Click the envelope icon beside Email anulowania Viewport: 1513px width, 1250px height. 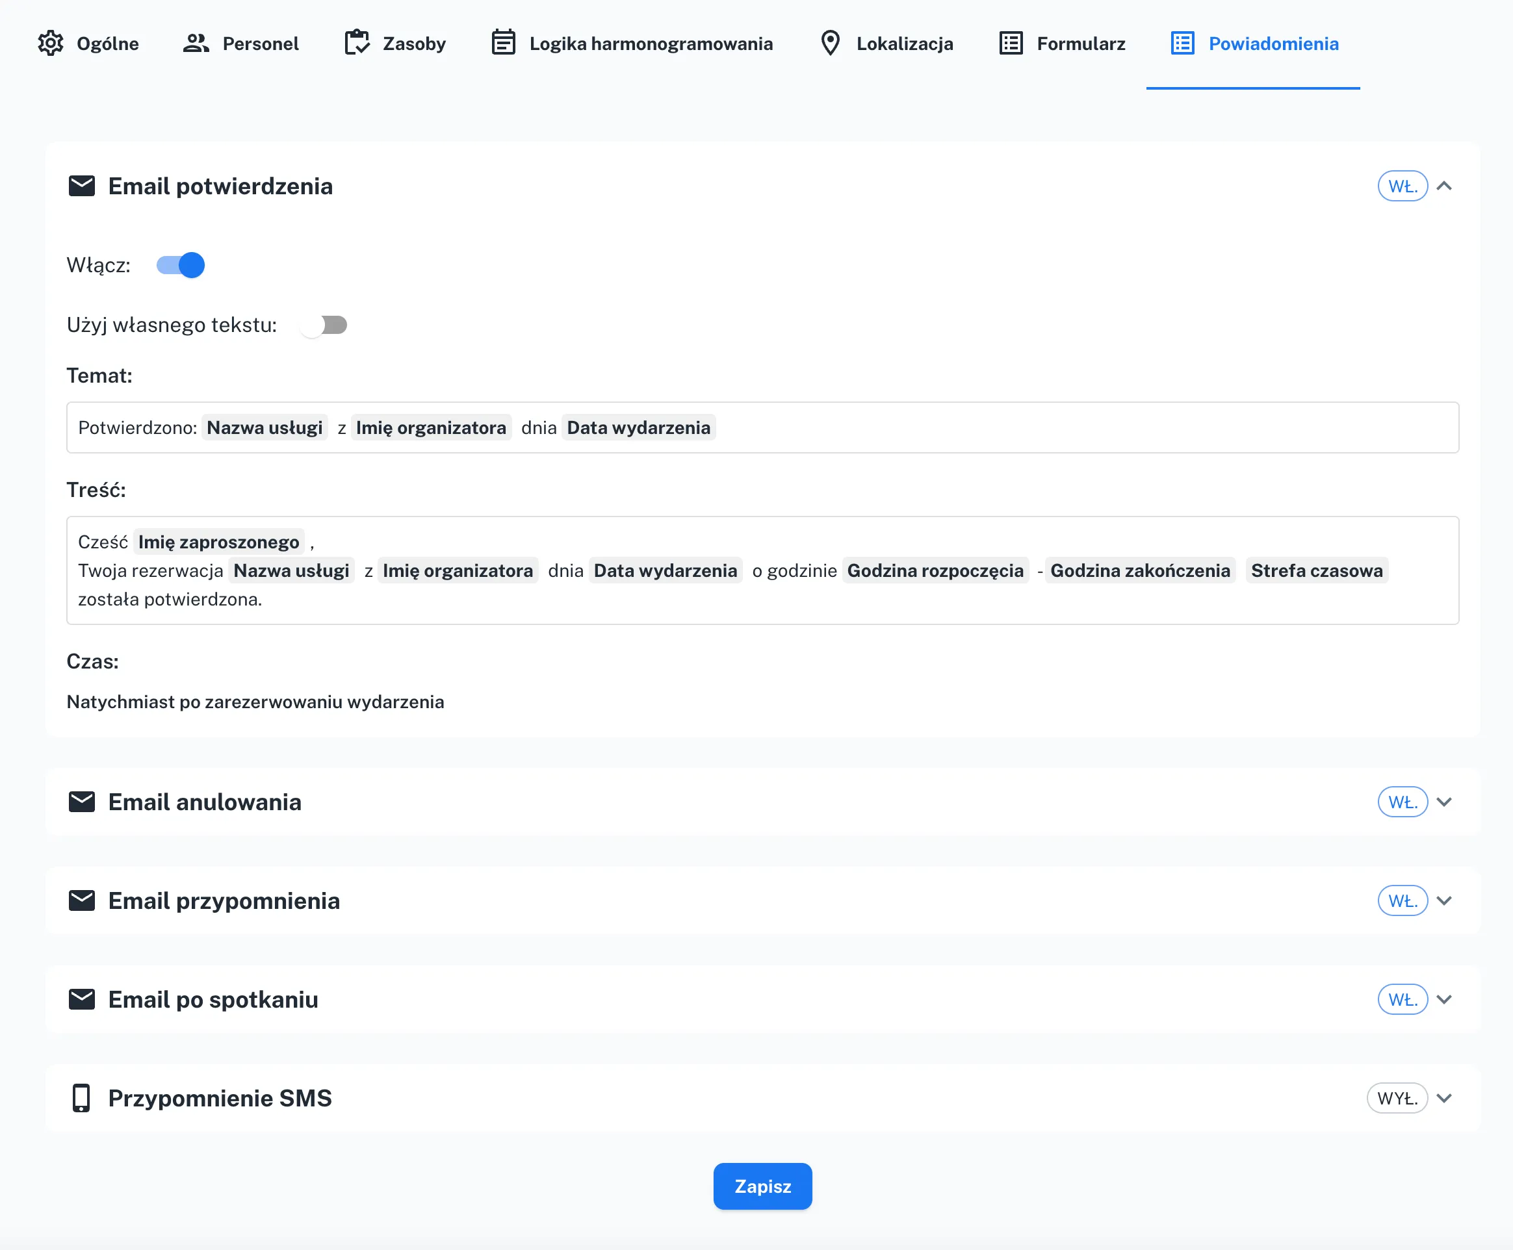81,802
